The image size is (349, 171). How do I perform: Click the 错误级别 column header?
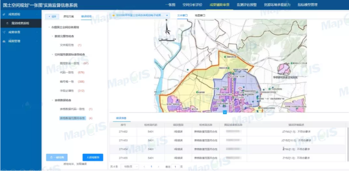178,124
